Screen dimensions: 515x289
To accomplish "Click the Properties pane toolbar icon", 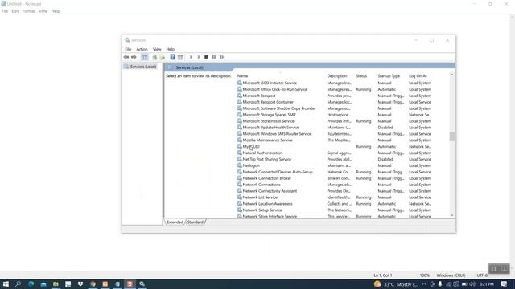I will click(x=180, y=57).
